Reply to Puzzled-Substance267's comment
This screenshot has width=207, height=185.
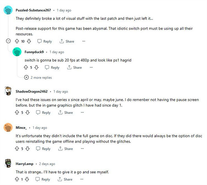[x=44, y=41]
